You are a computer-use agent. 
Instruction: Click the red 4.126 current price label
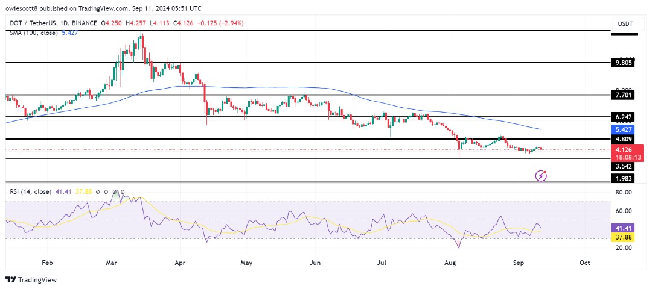coord(624,151)
